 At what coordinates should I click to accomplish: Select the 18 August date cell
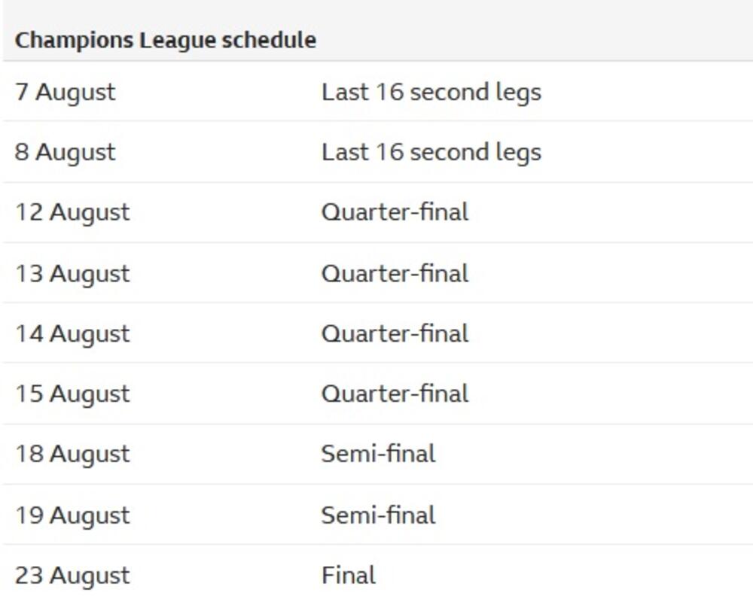72,454
